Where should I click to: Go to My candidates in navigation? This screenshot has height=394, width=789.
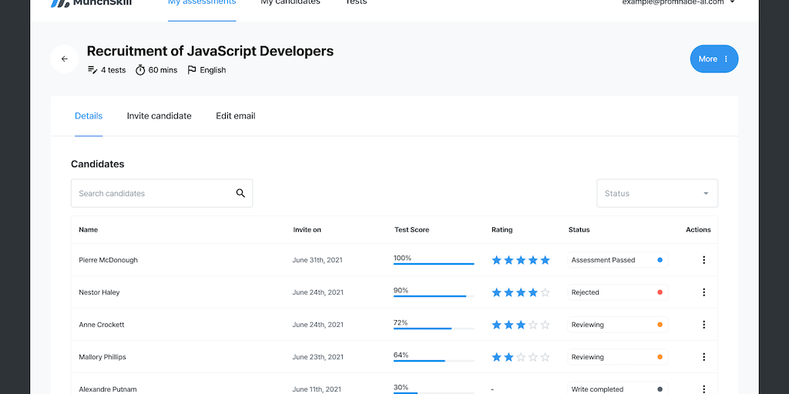290,3
